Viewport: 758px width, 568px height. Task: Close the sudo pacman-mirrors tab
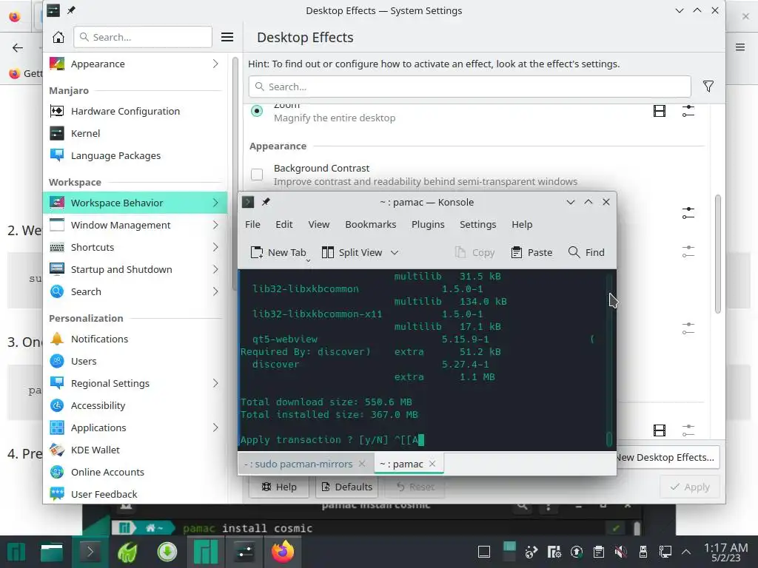point(361,464)
